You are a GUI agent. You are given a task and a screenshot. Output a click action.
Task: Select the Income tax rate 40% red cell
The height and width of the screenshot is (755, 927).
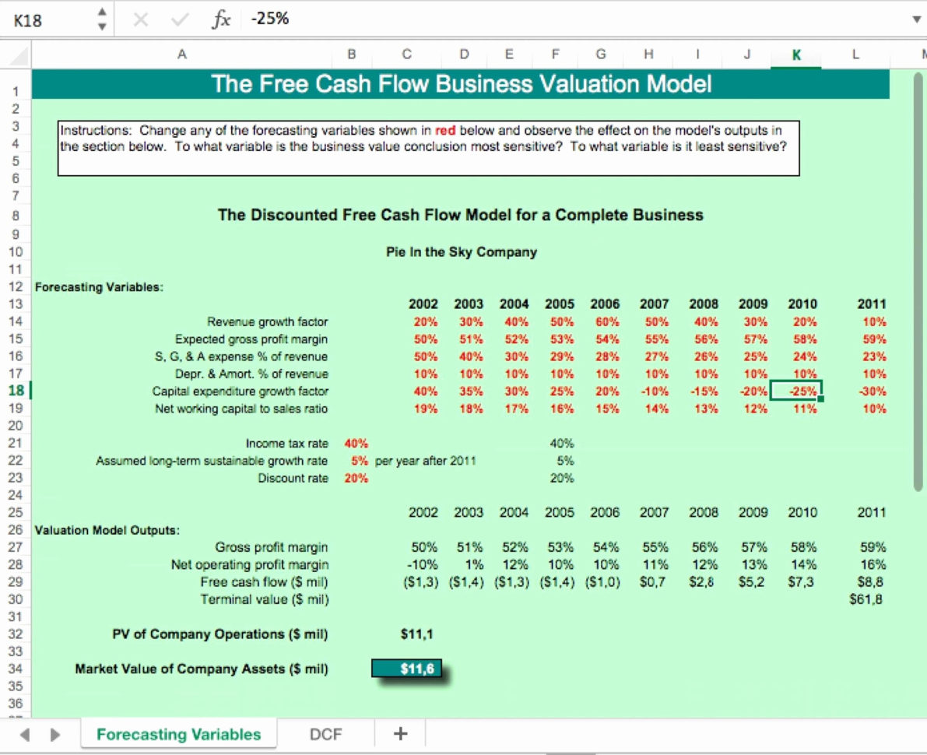point(355,443)
